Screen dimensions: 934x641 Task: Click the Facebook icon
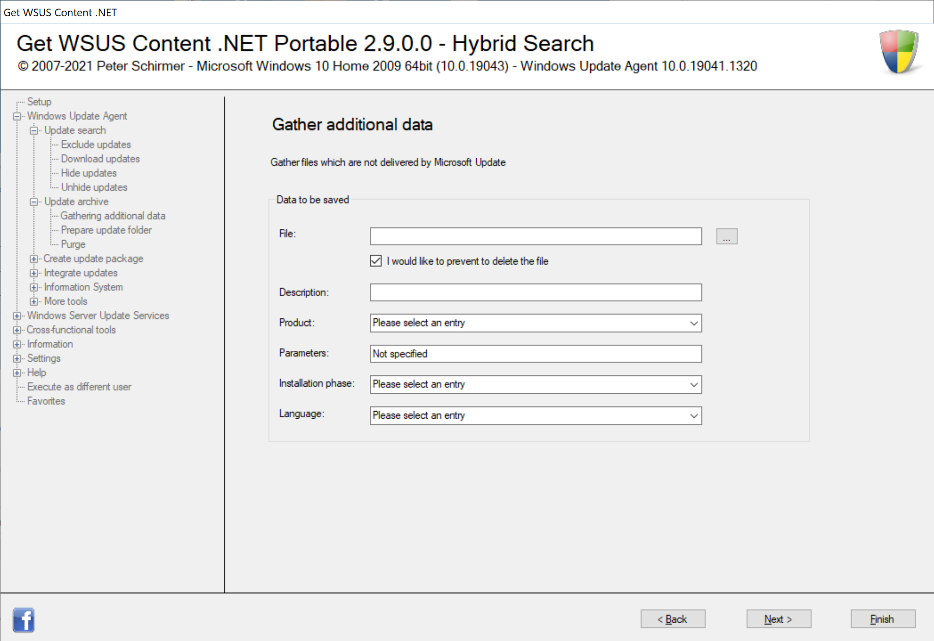coord(23,620)
